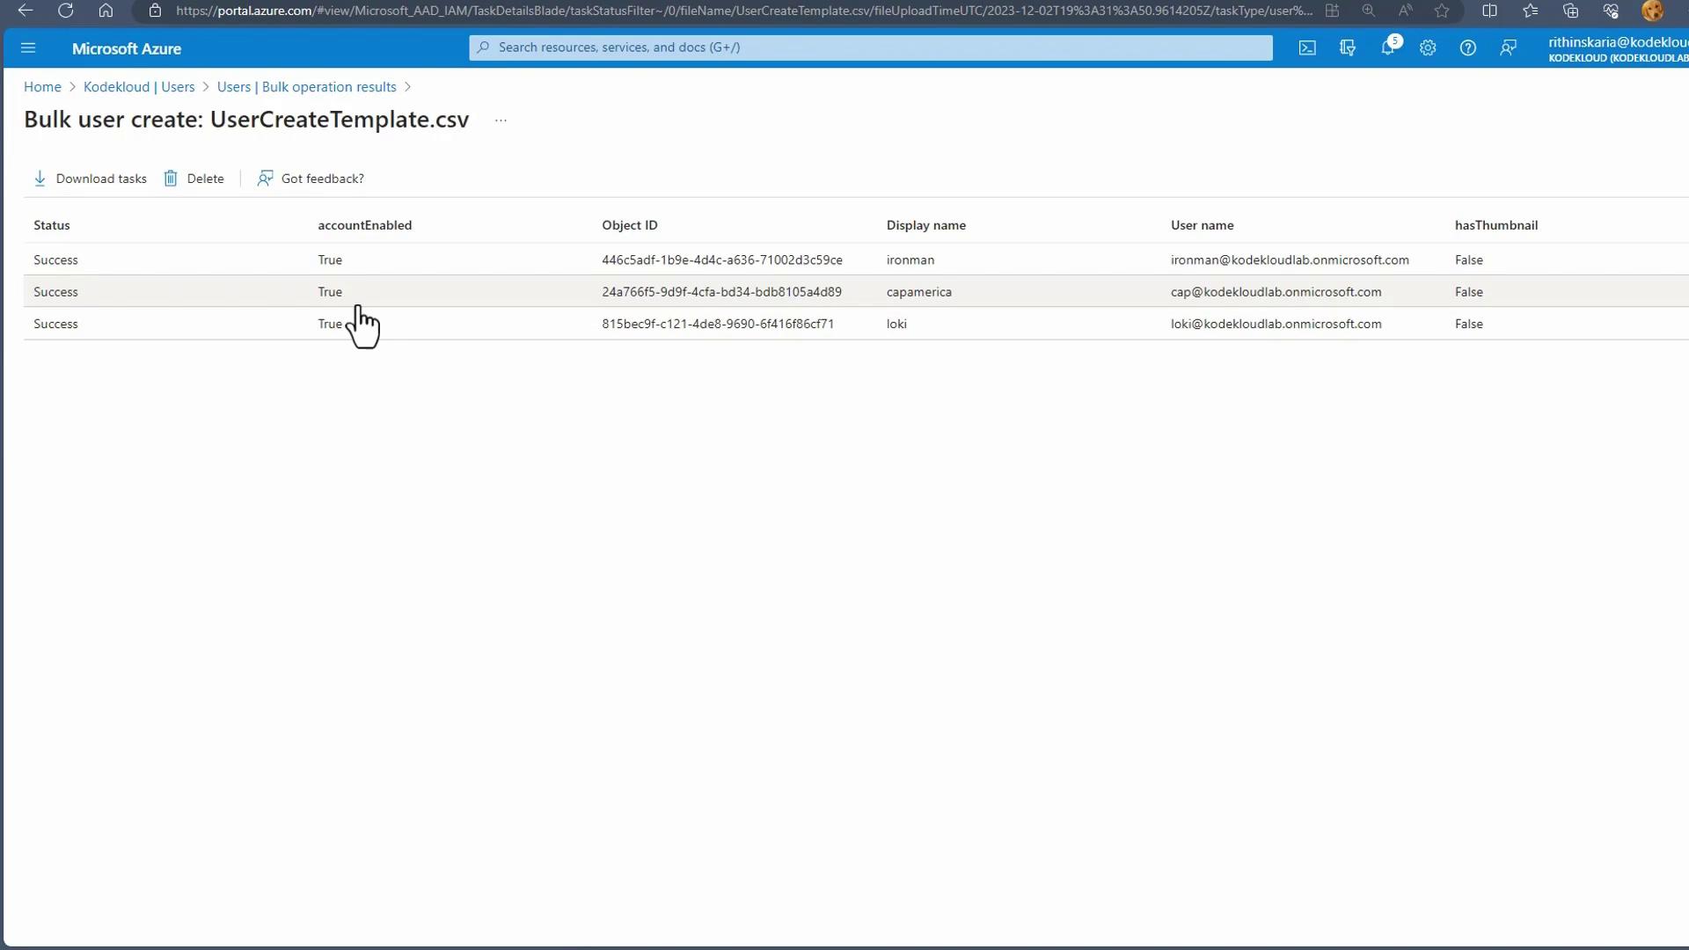Click the Success status in capamerica row
This screenshot has height=950, width=1689.
tap(55, 292)
